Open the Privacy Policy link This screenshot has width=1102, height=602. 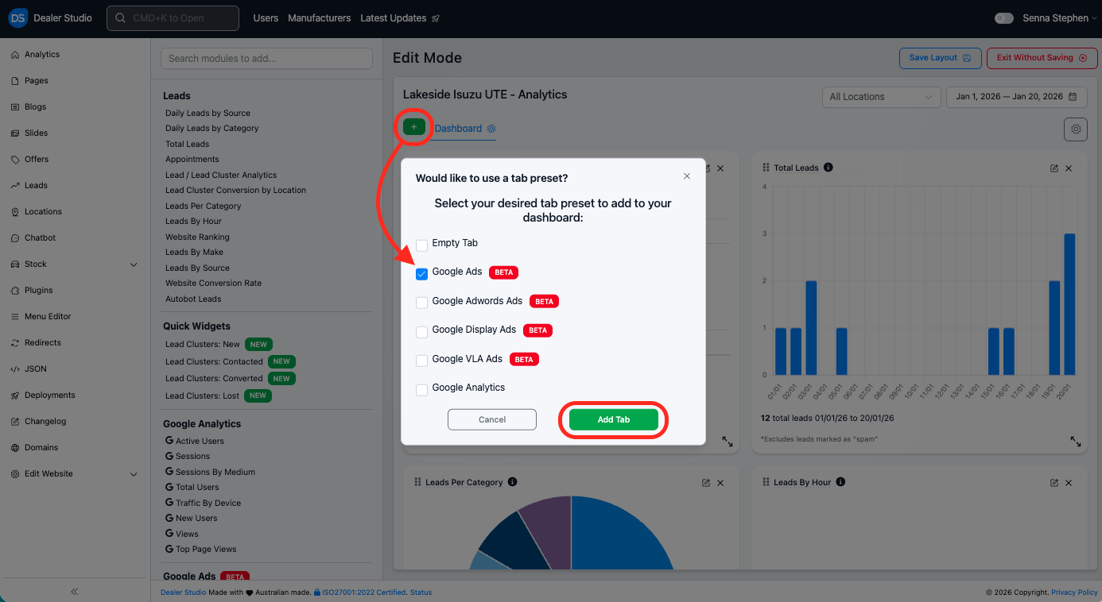pyautogui.click(x=1074, y=592)
